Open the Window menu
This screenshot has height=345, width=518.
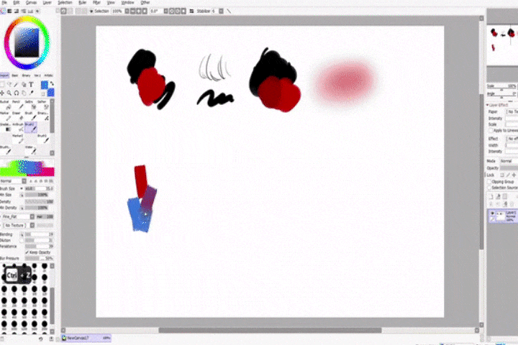127,2
